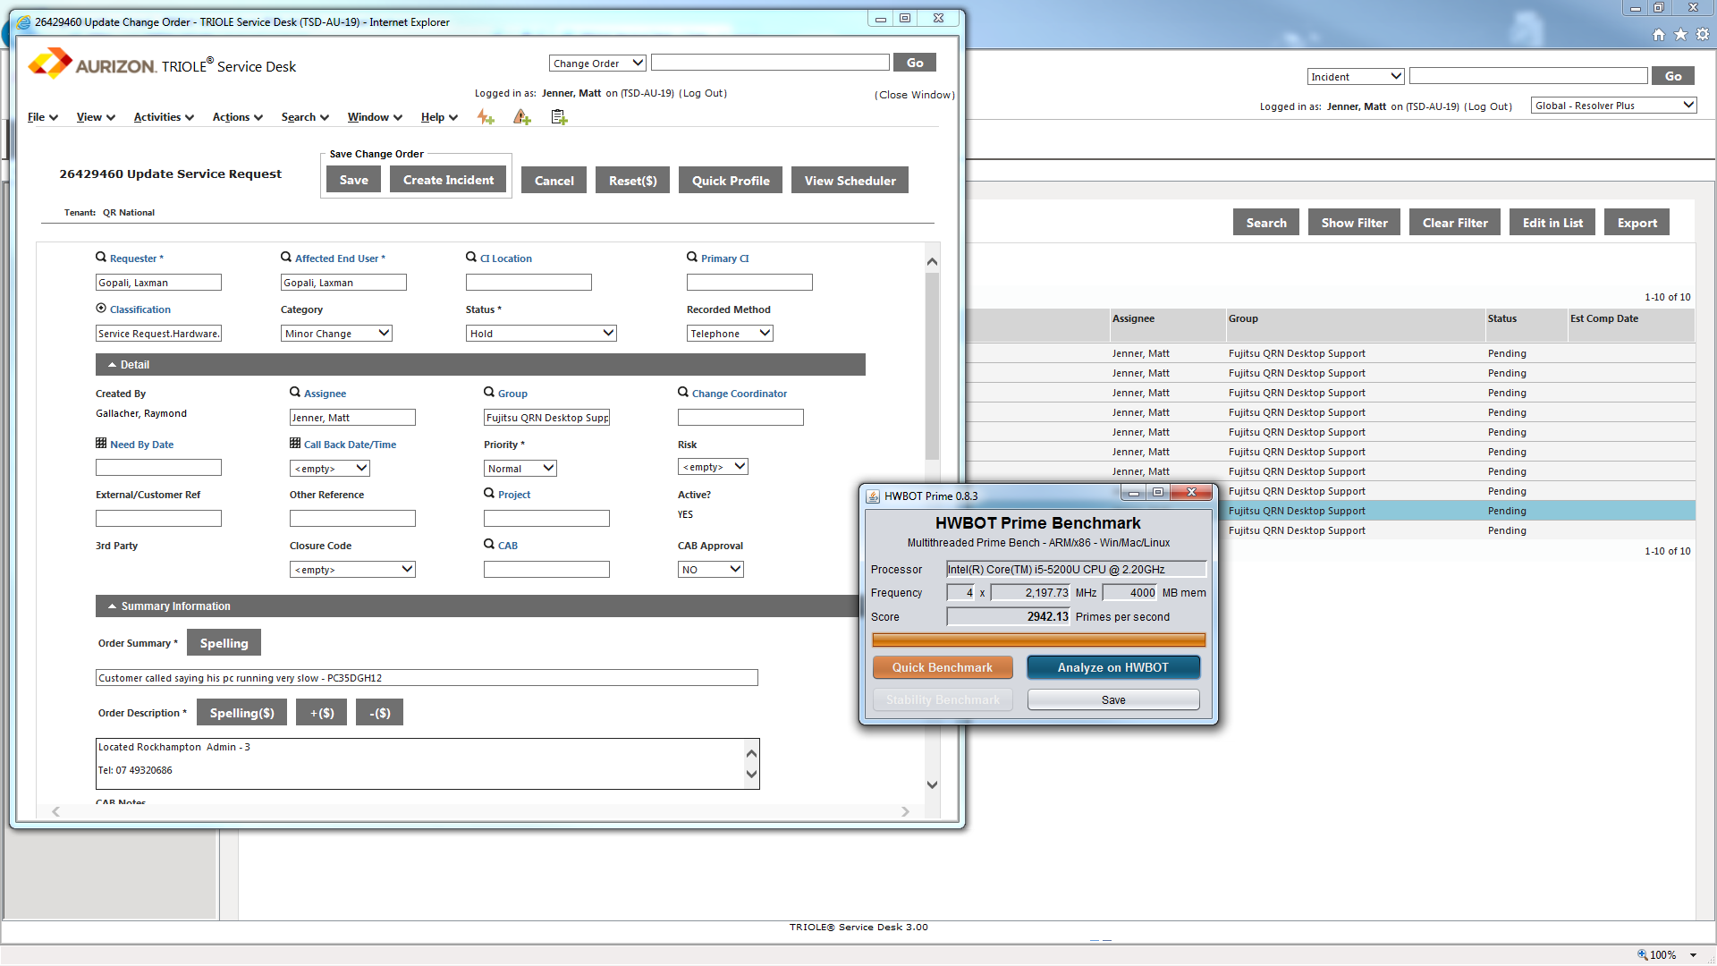Open the Risk empty dropdown
This screenshot has height=966, width=1717.
713,467
